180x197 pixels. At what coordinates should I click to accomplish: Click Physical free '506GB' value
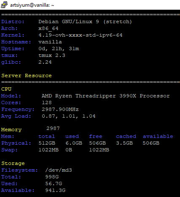pos(97,143)
